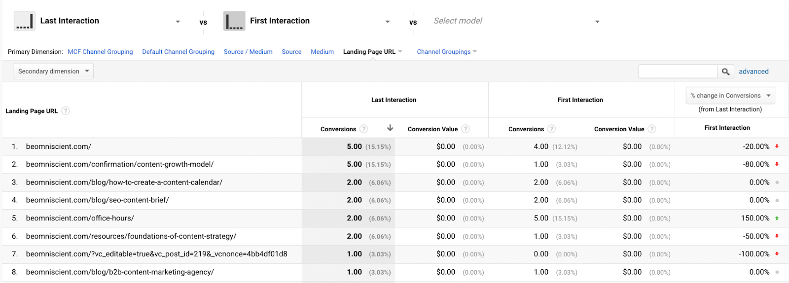Image resolution: width=789 pixels, height=283 pixels.
Task: Click the table search input field
Action: (x=678, y=71)
